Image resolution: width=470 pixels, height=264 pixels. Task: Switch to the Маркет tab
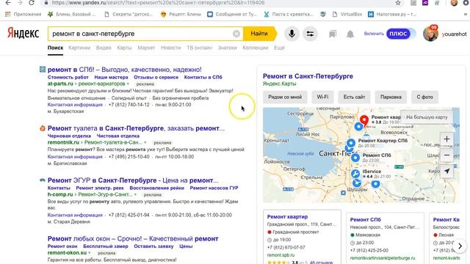coord(146,48)
